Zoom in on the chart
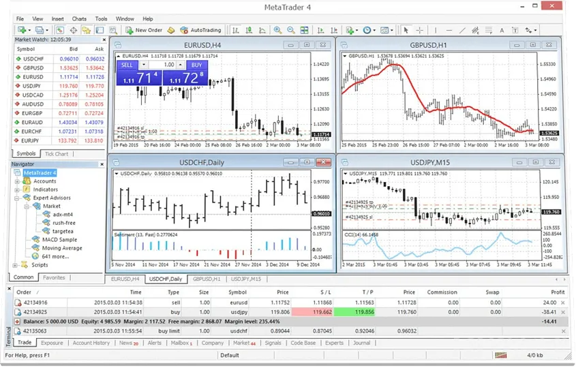The height and width of the screenshot is (370, 576). [x=277, y=30]
